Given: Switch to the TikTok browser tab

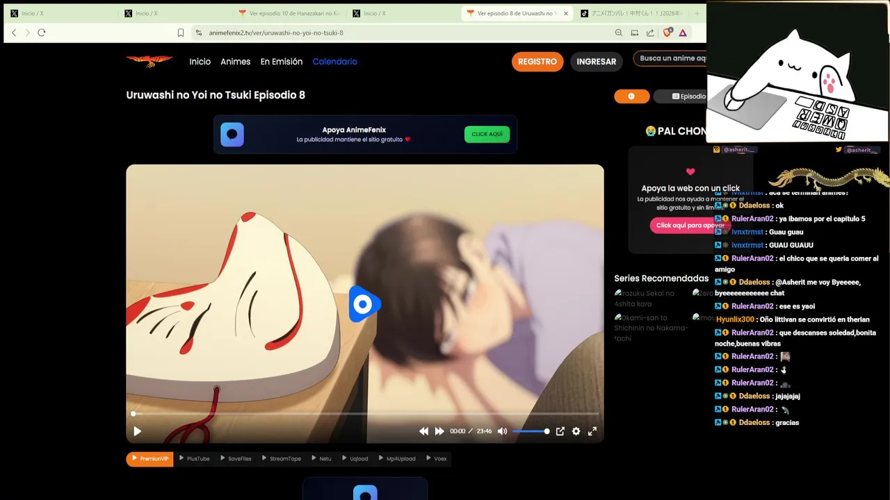Looking at the screenshot, I should tap(631, 13).
